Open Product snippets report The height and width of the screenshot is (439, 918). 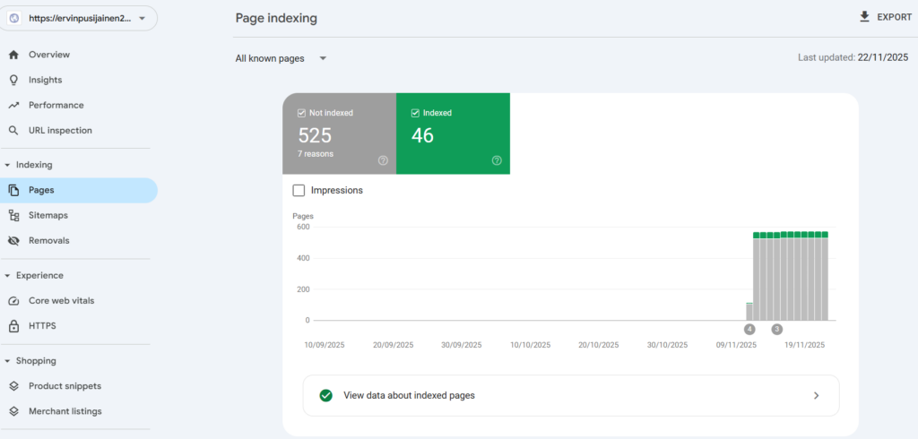65,386
